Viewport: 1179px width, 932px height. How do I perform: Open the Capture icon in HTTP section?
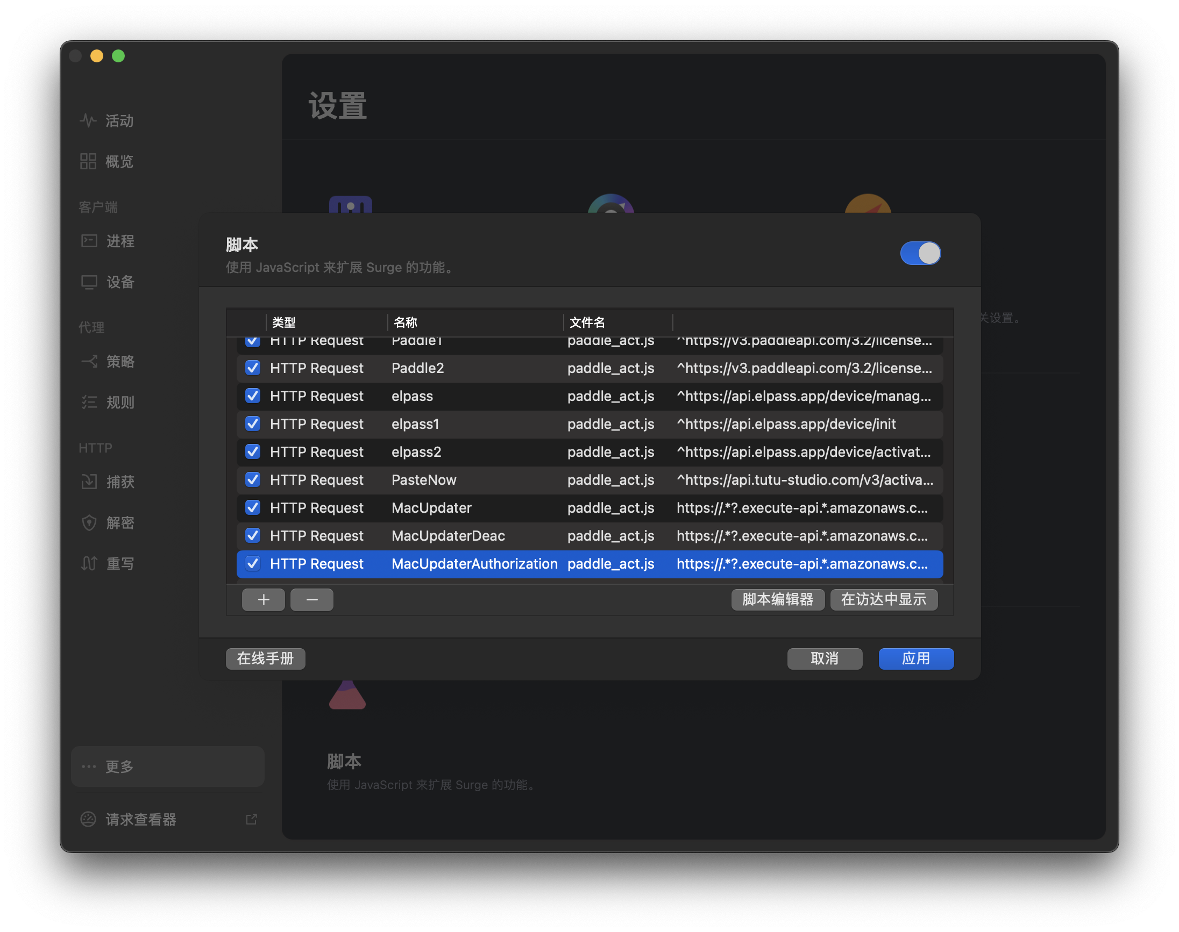click(x=89, y=481)
